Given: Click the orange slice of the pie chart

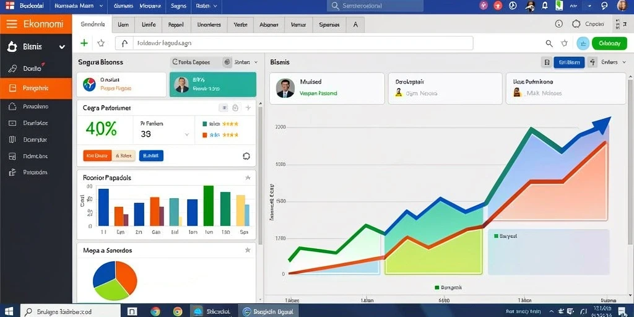Looking at the screenshot, I should coord(128,276).
